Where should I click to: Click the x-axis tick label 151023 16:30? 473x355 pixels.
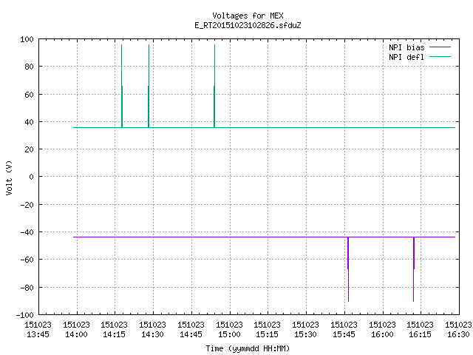[458, 329]
